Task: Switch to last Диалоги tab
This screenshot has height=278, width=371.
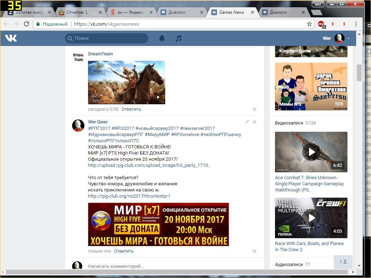Action: point(281,12)
